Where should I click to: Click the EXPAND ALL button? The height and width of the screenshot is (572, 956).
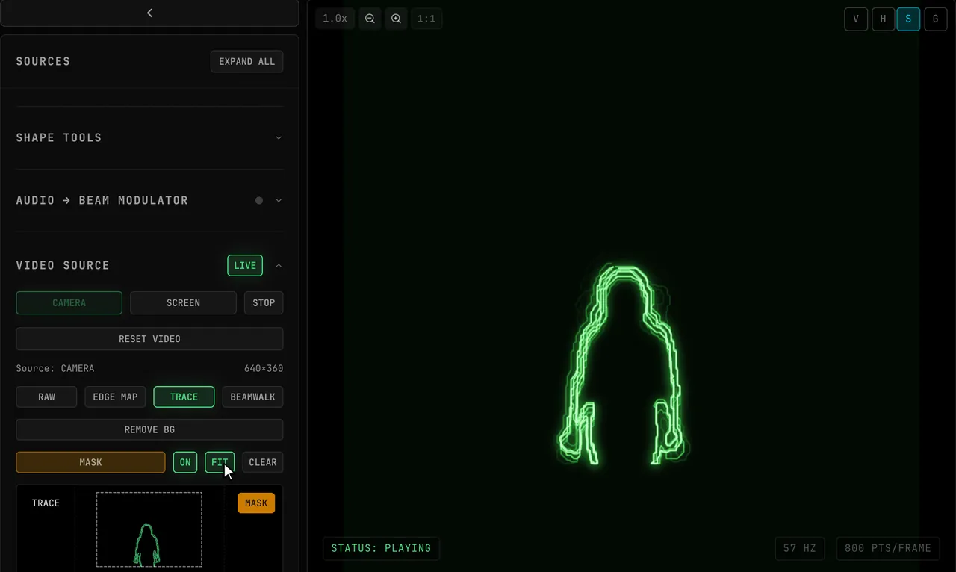pyautogui.click(x=246, y=61)
